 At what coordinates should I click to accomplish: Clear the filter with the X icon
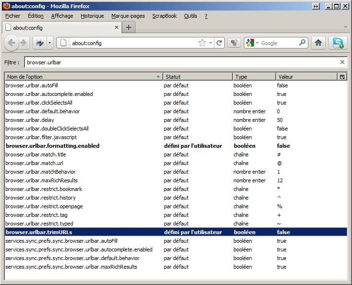pyautogui.click(x=342, y=62)
